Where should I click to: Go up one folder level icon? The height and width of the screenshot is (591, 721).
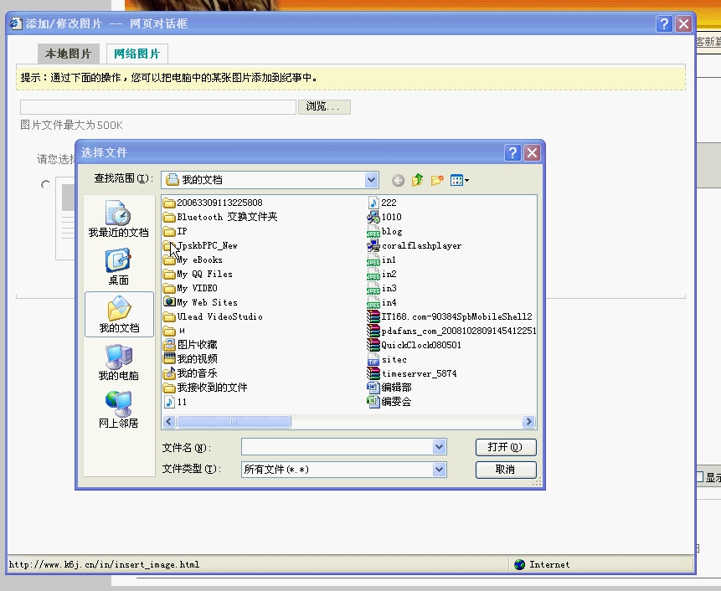point(418,180)
